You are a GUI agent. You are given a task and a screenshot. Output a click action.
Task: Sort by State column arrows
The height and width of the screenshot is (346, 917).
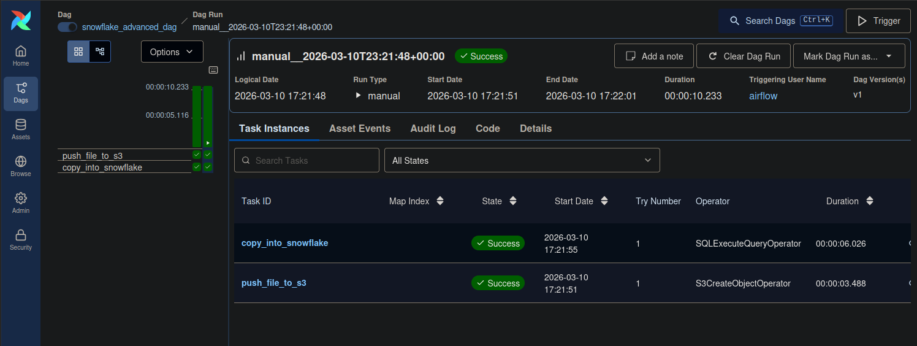coord(513,201)
